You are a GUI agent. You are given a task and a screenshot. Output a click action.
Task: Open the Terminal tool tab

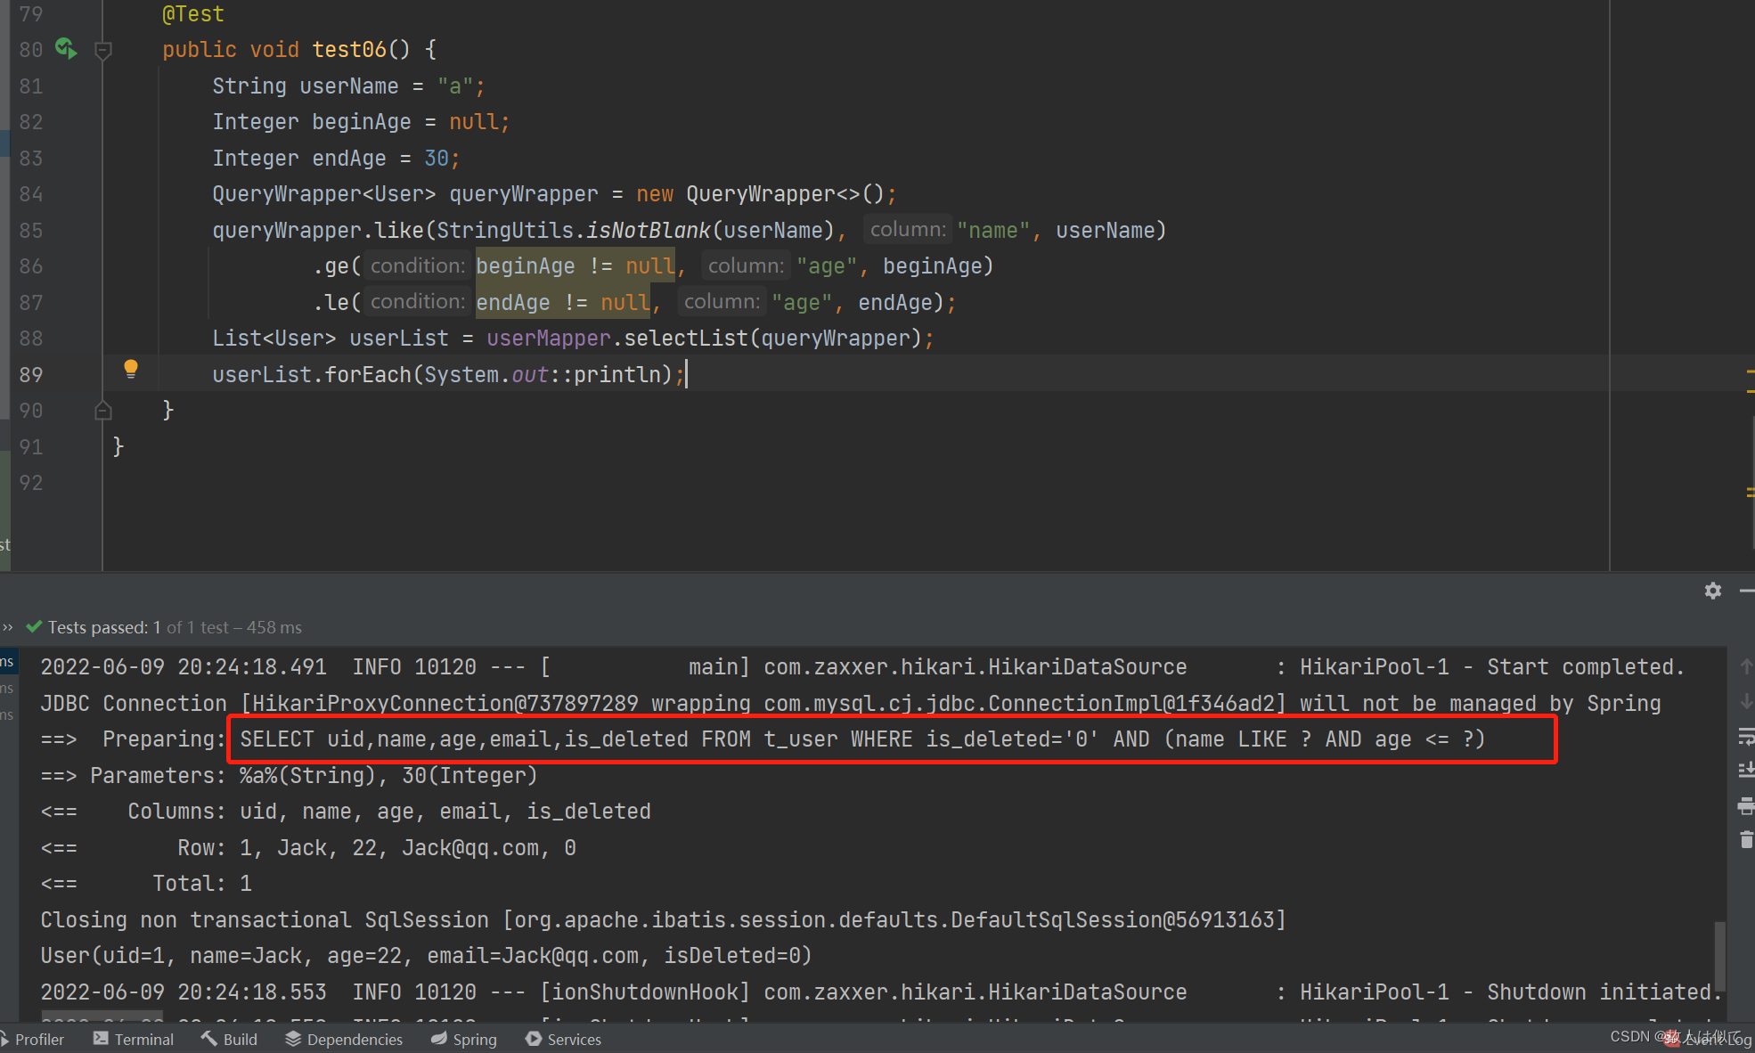point(134,1039)
